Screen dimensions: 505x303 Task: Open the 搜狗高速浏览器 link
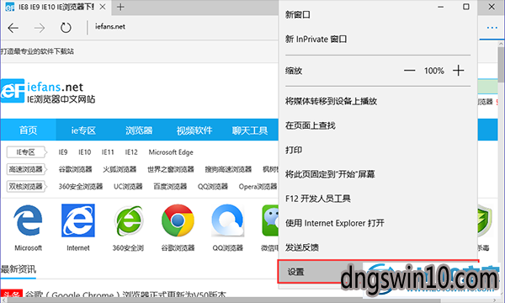(228, 169)
